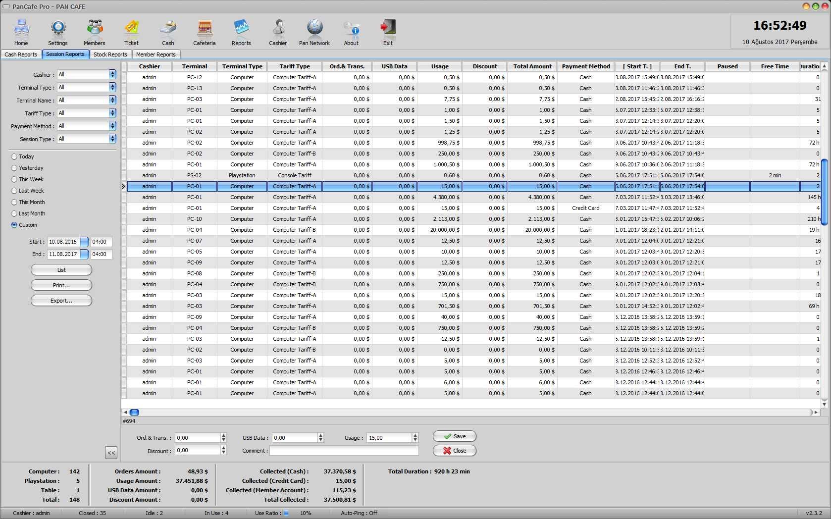Click the PC-07 terminal cell
The width and height of the screenshot is (831, 519).
195,241
